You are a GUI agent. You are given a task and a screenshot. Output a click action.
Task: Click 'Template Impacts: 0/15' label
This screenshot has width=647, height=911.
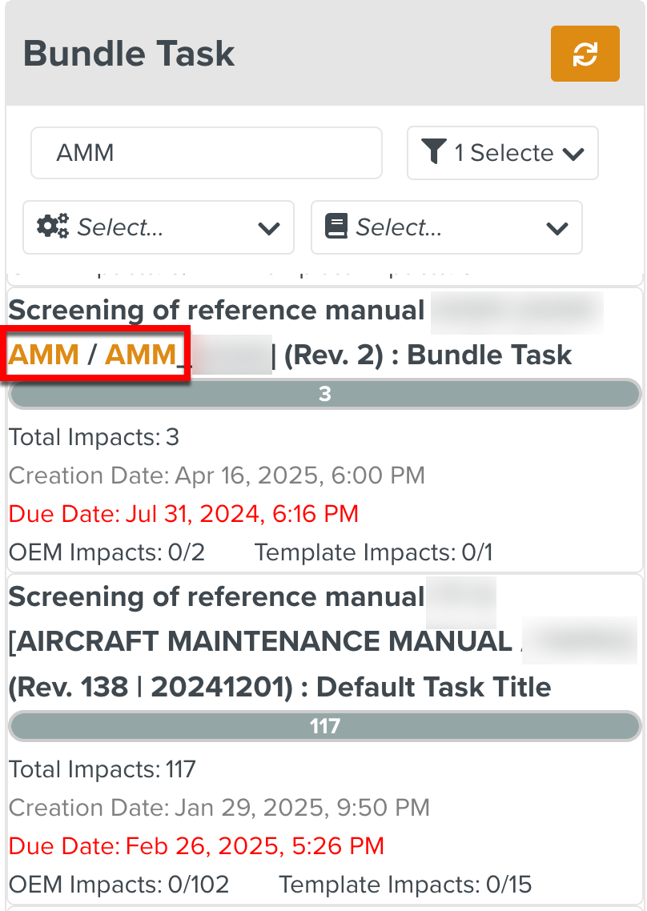(x=405, y=884)
